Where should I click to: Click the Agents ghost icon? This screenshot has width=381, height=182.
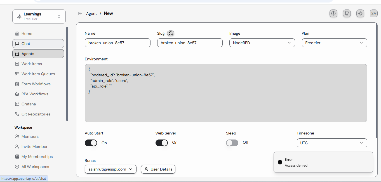click(x=17, y=54)
